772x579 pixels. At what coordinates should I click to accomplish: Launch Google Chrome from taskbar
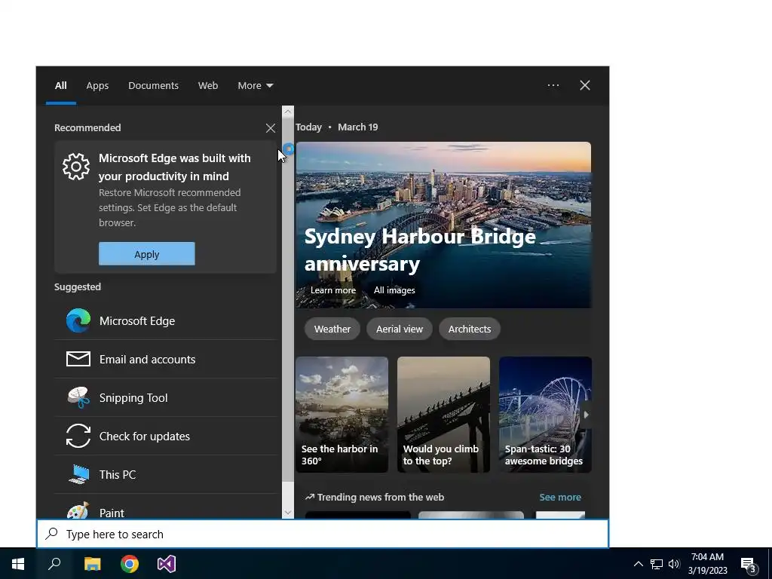tap(130, 564)
